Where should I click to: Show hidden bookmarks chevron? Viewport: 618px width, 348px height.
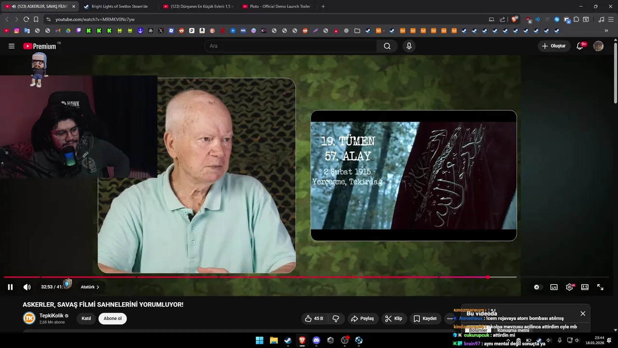coord(606,30)
